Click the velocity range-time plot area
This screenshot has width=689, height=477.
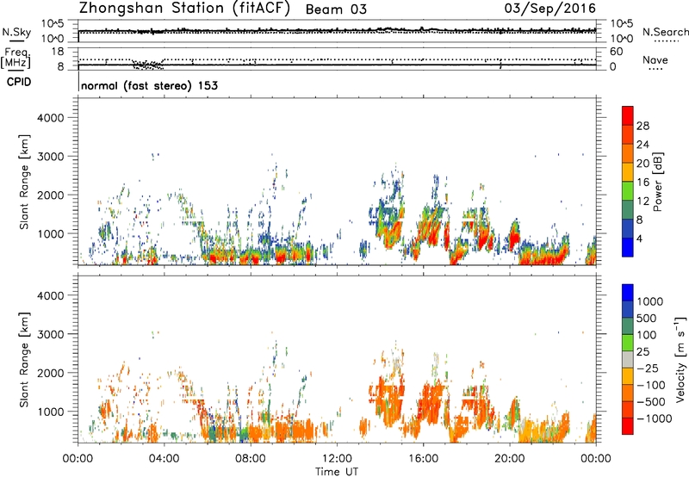point(337,359)
